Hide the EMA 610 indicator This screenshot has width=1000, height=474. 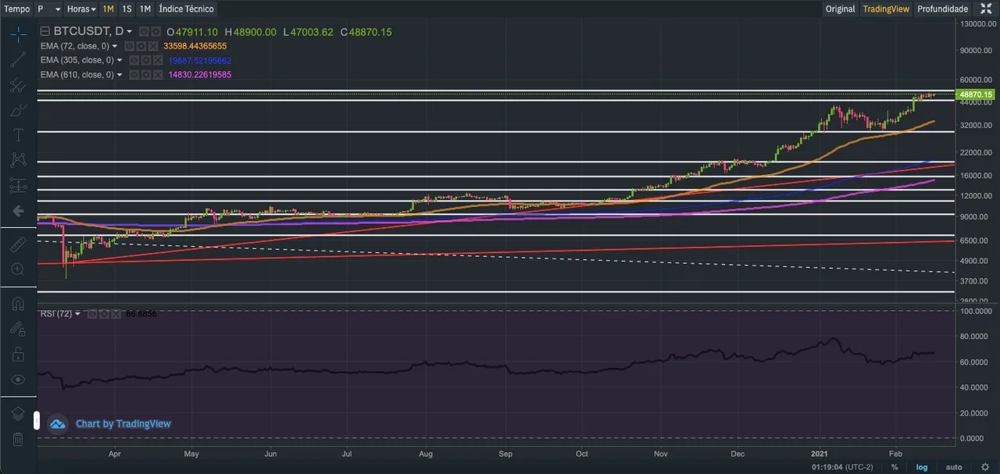tap(134, 75)
